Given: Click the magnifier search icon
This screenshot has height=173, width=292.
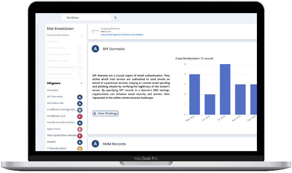Looking at the screenshot, I should [x=115, y=17].
